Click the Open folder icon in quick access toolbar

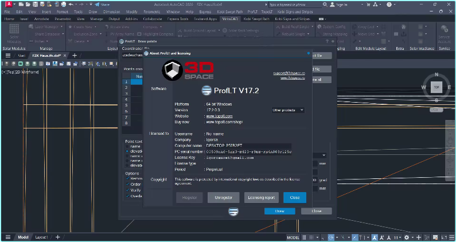pyautogui.click(x=28, y=5)
